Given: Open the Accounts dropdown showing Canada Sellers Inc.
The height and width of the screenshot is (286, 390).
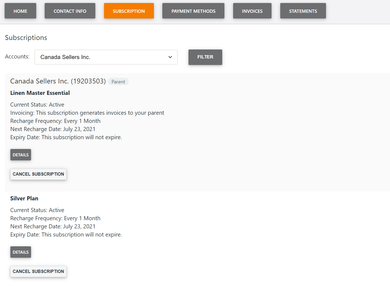Looking at the screenshot, I should [106, 57].
